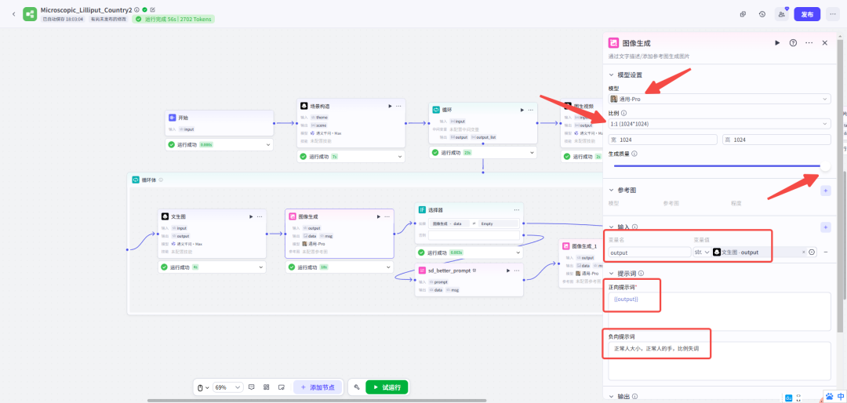
Task: Run the canvas 图像生成 node play button
Action: pyautogui.click(x=378, y=216)
